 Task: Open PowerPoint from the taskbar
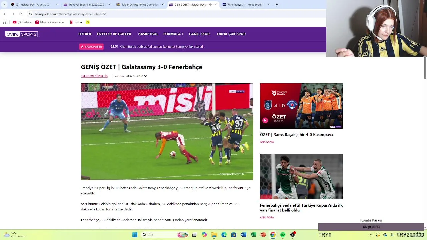coord(263,235)
